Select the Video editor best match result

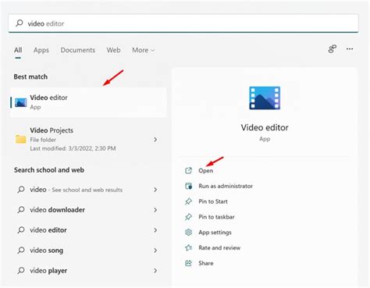88,102
